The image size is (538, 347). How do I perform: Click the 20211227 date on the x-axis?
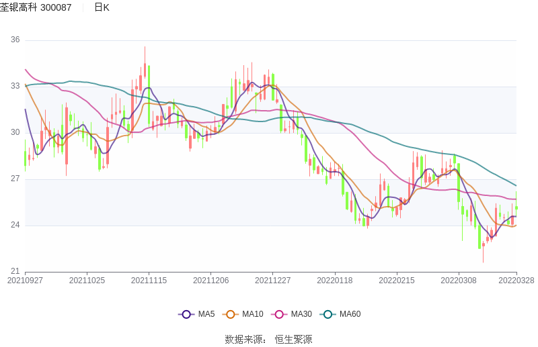point(272,281)
